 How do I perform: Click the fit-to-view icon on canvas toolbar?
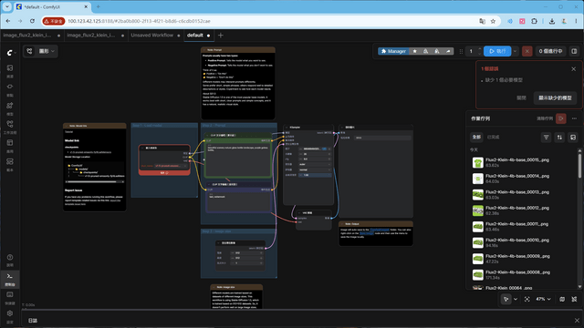[527, 299]
